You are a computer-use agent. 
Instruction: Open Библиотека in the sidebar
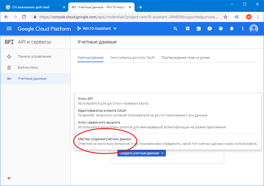pos(28,68)
